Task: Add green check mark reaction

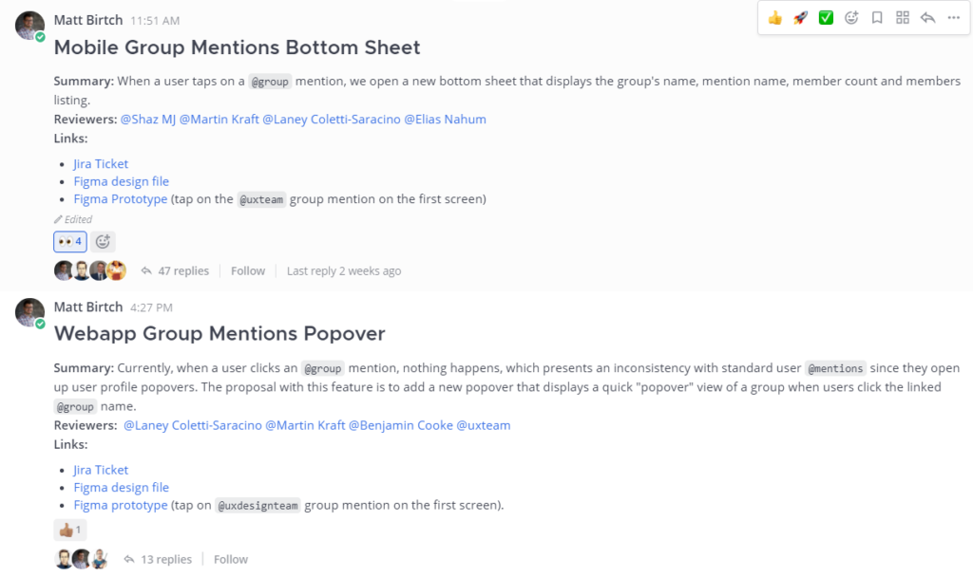Action: point(826,18)
